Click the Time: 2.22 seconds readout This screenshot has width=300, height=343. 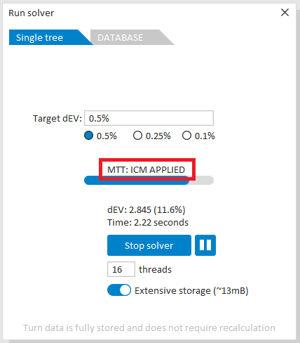click(x=148, y=222)
